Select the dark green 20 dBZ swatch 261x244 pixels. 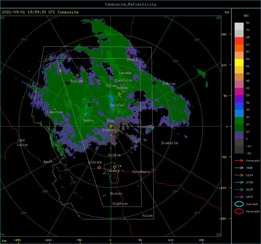239,128
